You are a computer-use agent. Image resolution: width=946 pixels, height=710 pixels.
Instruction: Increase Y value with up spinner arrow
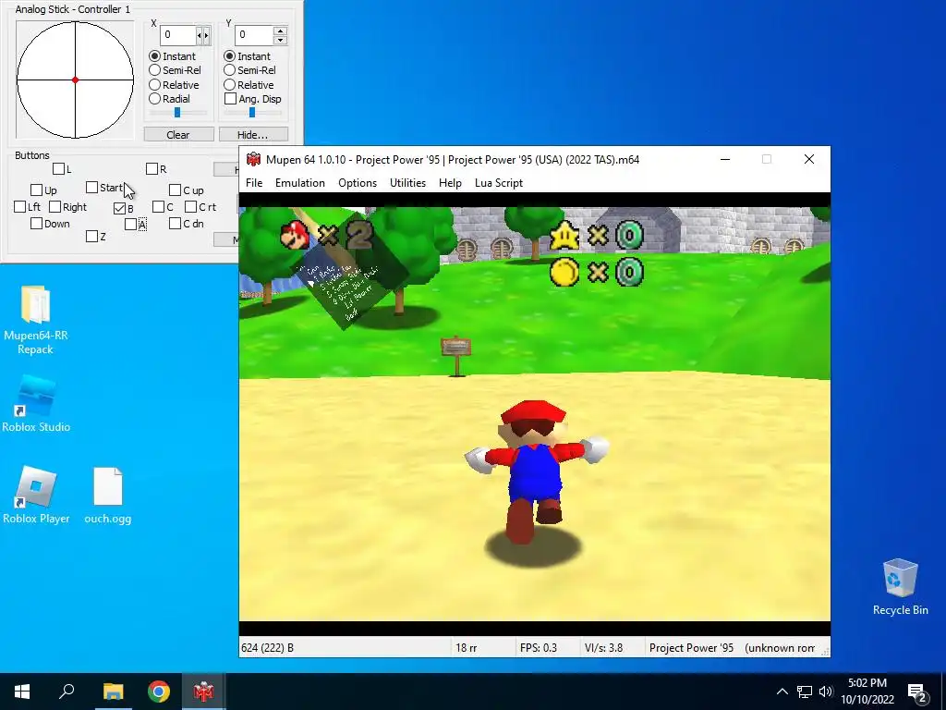pyautogui.click(x=280, y=31)
